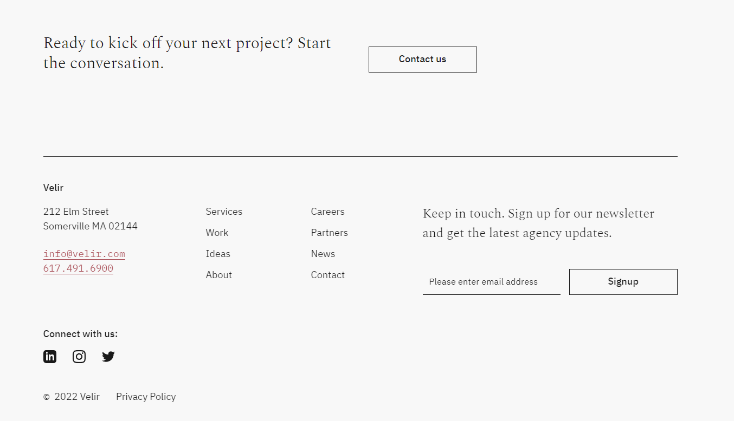Open the Careers page link
This screenshot has width=734, height=421.
(x=327, y=212)
